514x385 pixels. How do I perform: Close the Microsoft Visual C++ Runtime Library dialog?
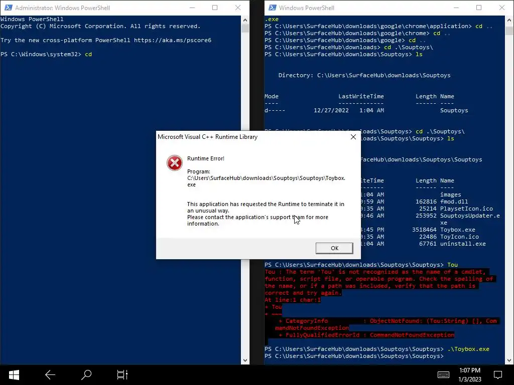pos(353,137)
